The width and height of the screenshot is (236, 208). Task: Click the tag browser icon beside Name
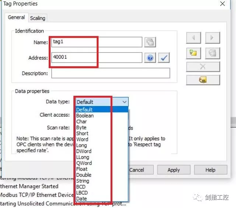pos(150,42)
